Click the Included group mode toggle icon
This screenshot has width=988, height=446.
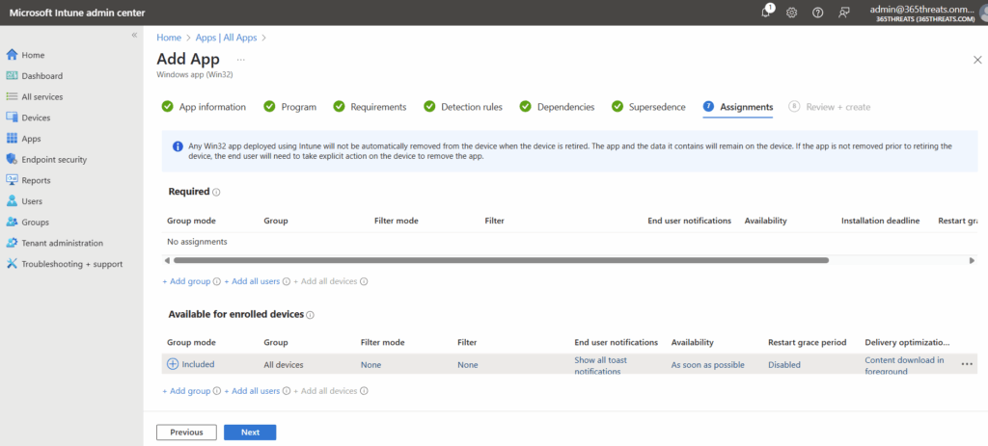pyautogui.click(x=173, y=363)
